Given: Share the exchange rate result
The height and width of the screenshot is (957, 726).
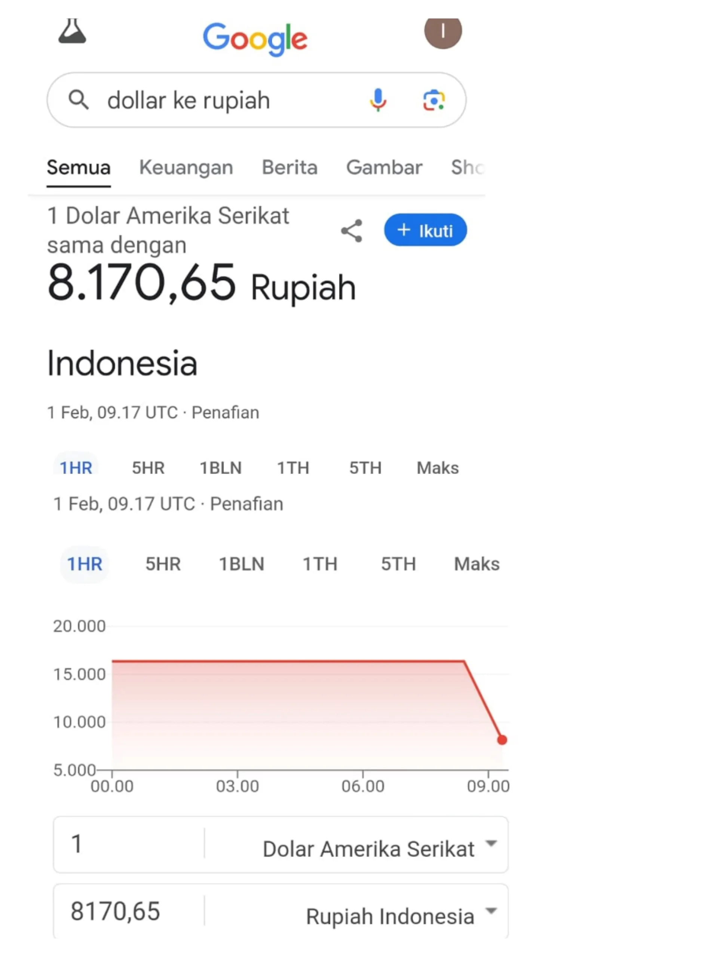Looking at the screenshot, I should (352, 231).
